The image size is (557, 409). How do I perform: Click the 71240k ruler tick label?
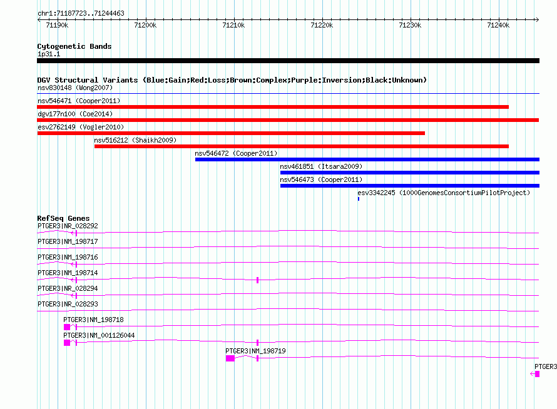tap(498, 25)
